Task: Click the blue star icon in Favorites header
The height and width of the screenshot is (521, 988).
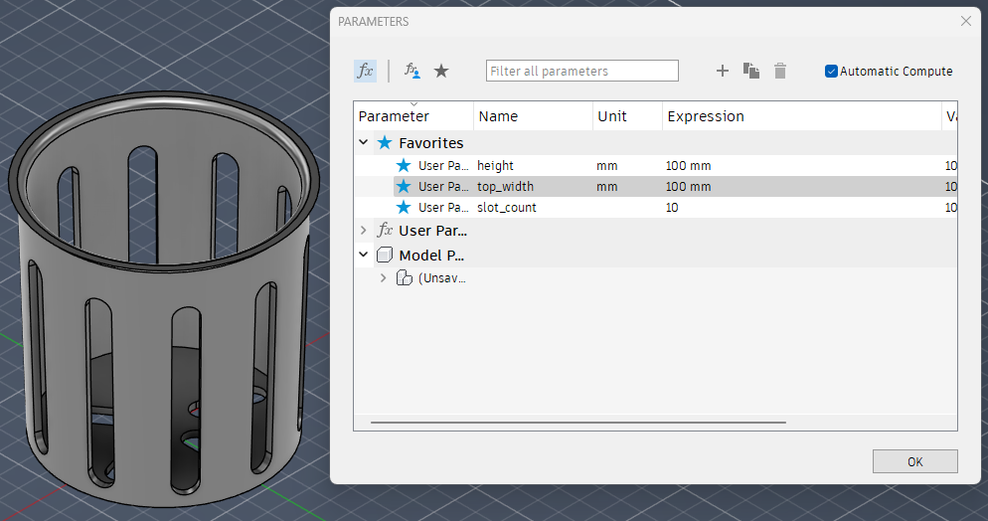Action: [x=385, y=142]
